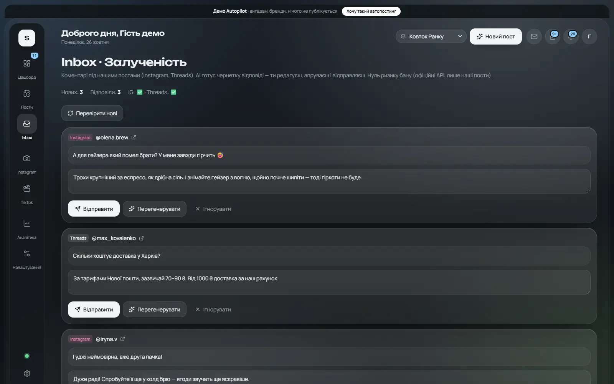Click the Хочу такий автопостинг banner button
The image size is (614, 384).
point(371,11)
